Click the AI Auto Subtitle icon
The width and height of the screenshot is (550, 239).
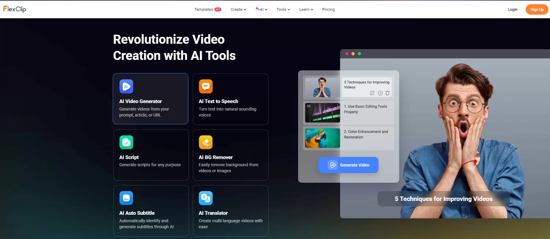click(126, 198)
